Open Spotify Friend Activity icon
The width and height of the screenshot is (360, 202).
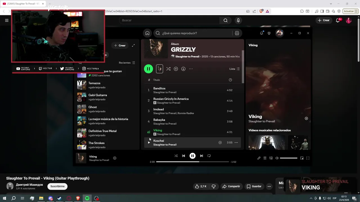click(x=269, y=33)
